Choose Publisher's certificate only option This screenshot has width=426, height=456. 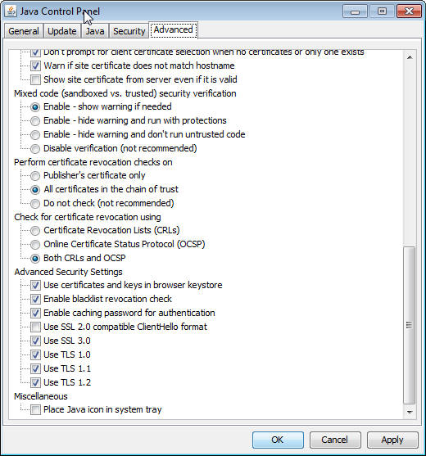pos(35,176)
